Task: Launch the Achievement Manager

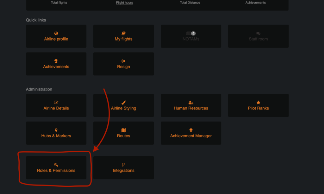Action: tap(191, 133)
